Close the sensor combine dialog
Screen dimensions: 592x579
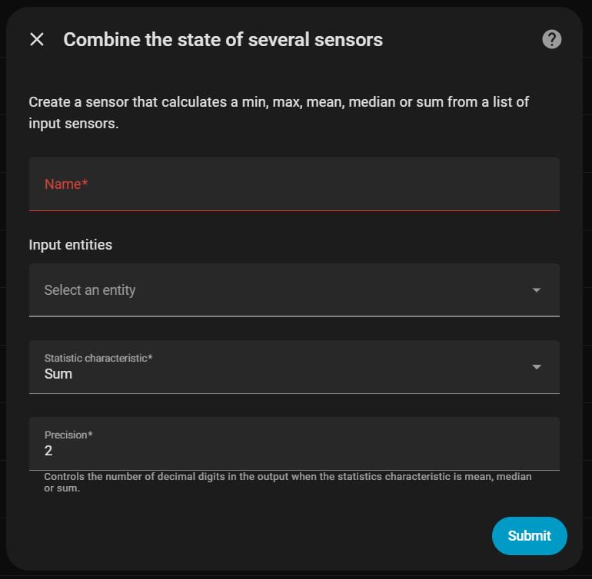[x=37, y=39]
